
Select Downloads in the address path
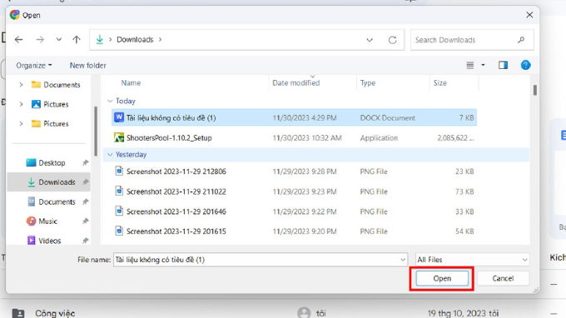(x=135, y=40)
